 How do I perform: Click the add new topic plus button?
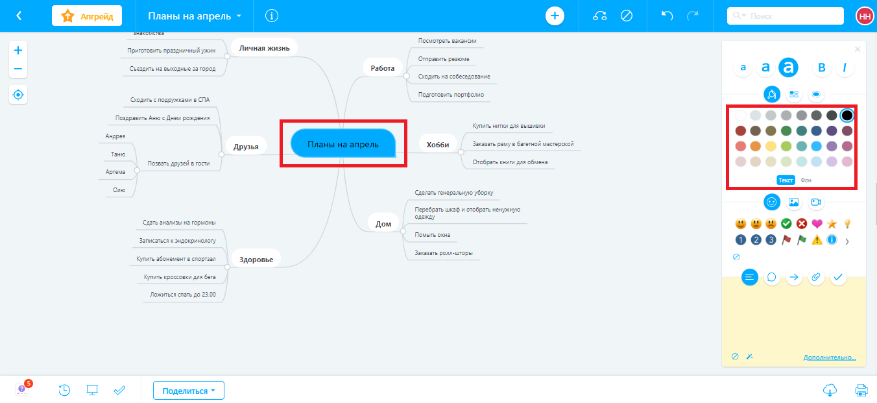(555, 16)
